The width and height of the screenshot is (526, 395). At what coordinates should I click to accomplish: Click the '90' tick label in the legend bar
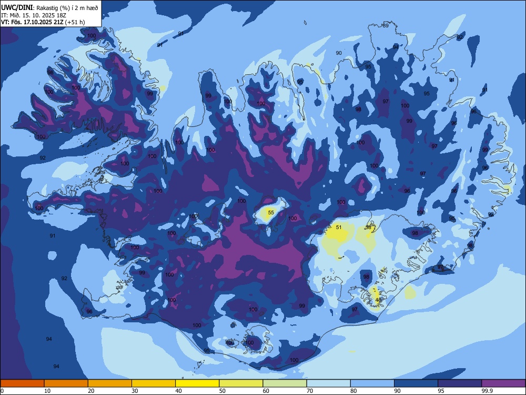(x=397, y=391)
